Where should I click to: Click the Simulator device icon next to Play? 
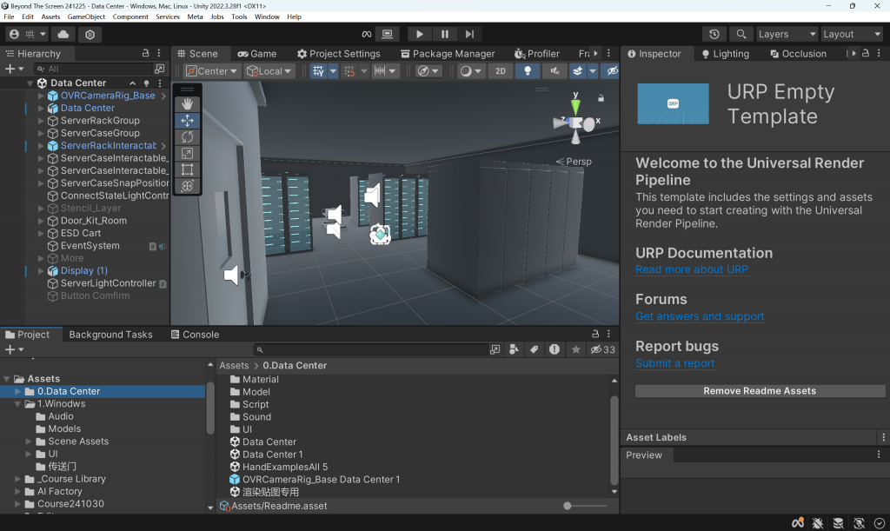tap(387, 34)
